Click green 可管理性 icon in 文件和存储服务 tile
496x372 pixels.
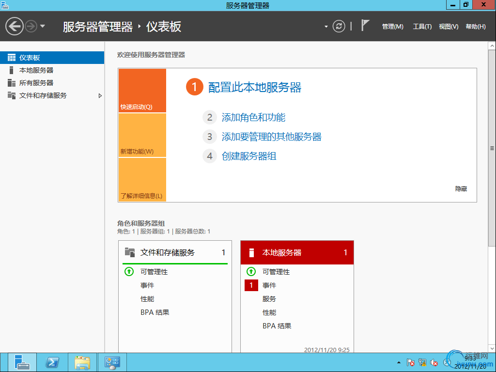129,271
